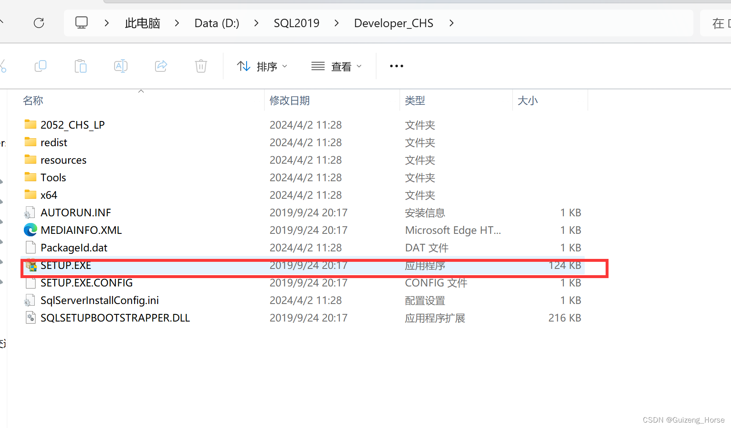Viewport: 731px width, 428px height.
Task: Expand the chevron after Data (D:)
Action: [x=256, y=23]
